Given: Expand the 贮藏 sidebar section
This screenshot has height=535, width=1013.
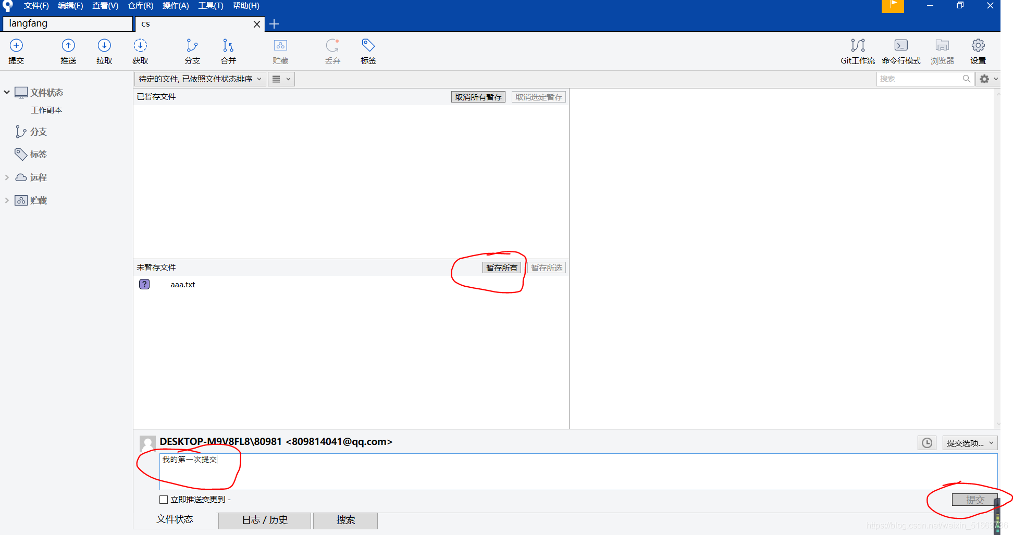Looking at the screenshot, I should coord(7,200).
